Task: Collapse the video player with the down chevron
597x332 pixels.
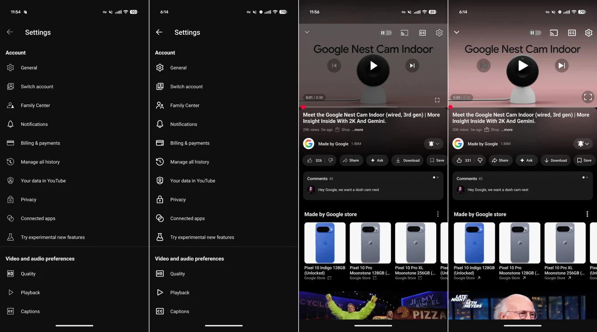Action: 307,32
